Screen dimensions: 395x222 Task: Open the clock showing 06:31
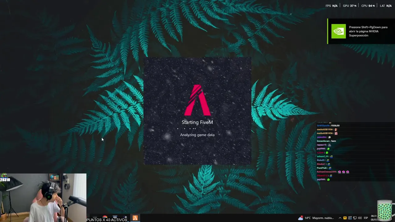click(374, 216)
